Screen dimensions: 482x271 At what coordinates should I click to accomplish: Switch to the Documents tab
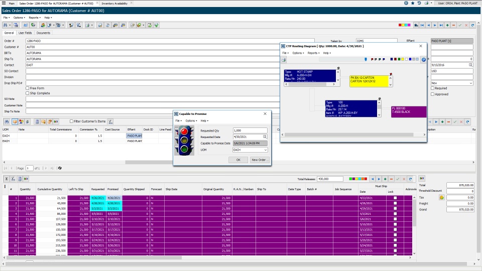click(43, 33)
